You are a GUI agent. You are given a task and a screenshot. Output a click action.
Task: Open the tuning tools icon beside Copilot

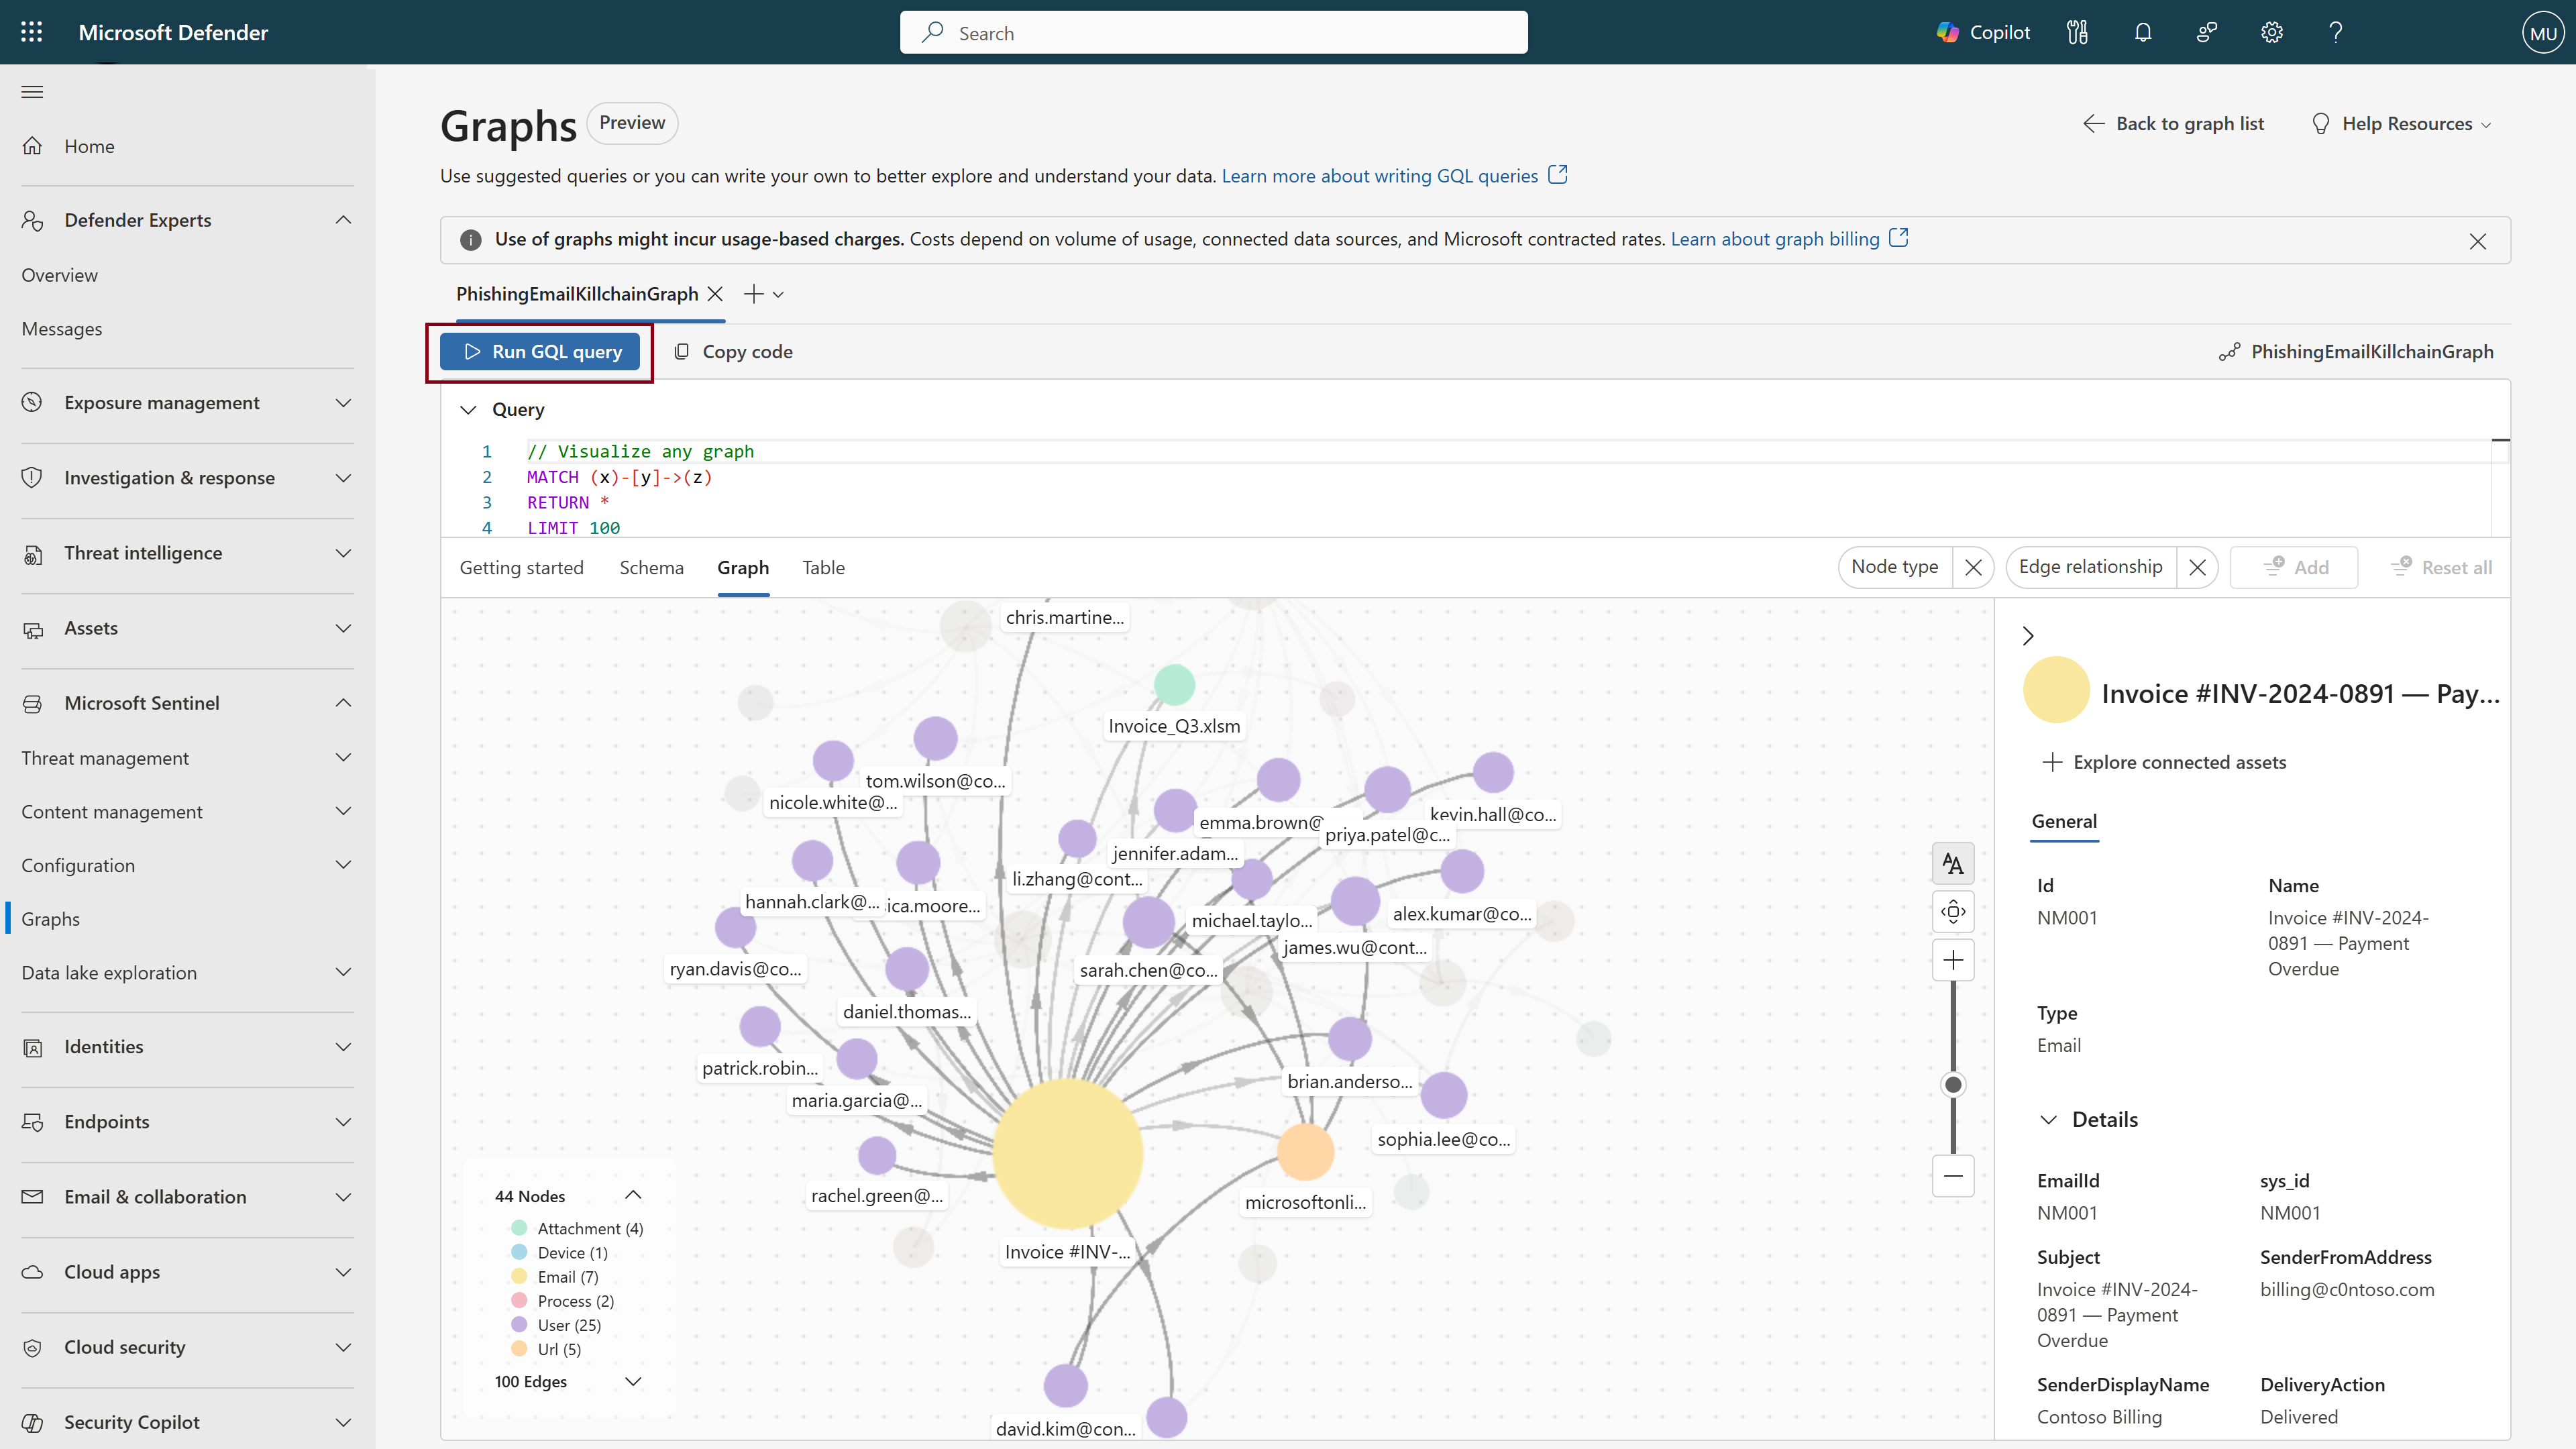[2077, 32]
